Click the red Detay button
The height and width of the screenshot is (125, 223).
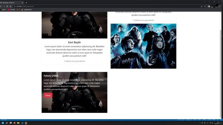(48, 95)
